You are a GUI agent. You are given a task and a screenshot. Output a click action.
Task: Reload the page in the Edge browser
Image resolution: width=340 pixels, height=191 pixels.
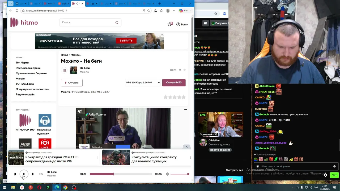[x=17, y=11]
